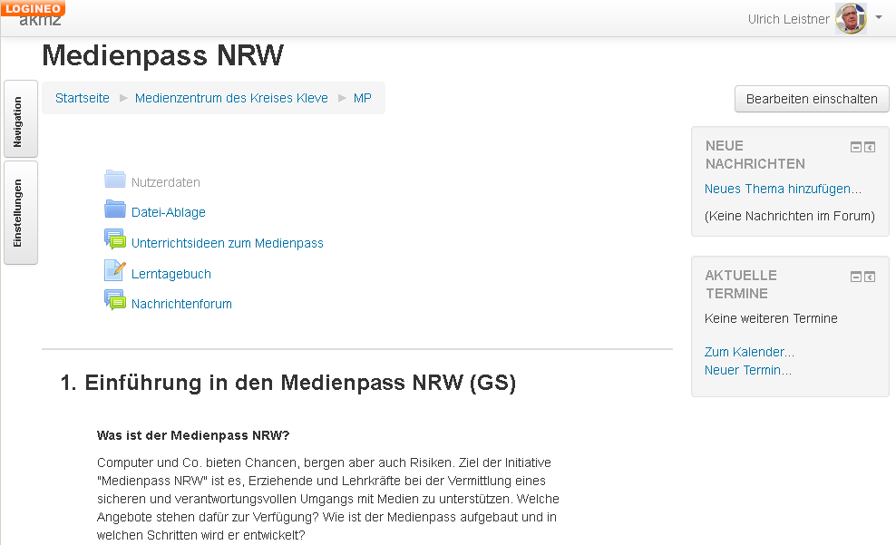Click the Datei-Ablage folder icon
Viewport: 896px width, 545px height.
coord(114,209)
